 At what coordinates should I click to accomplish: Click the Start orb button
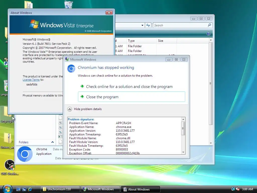coord(8,189)
